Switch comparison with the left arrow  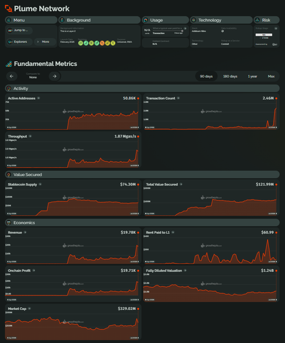[11, 76]
